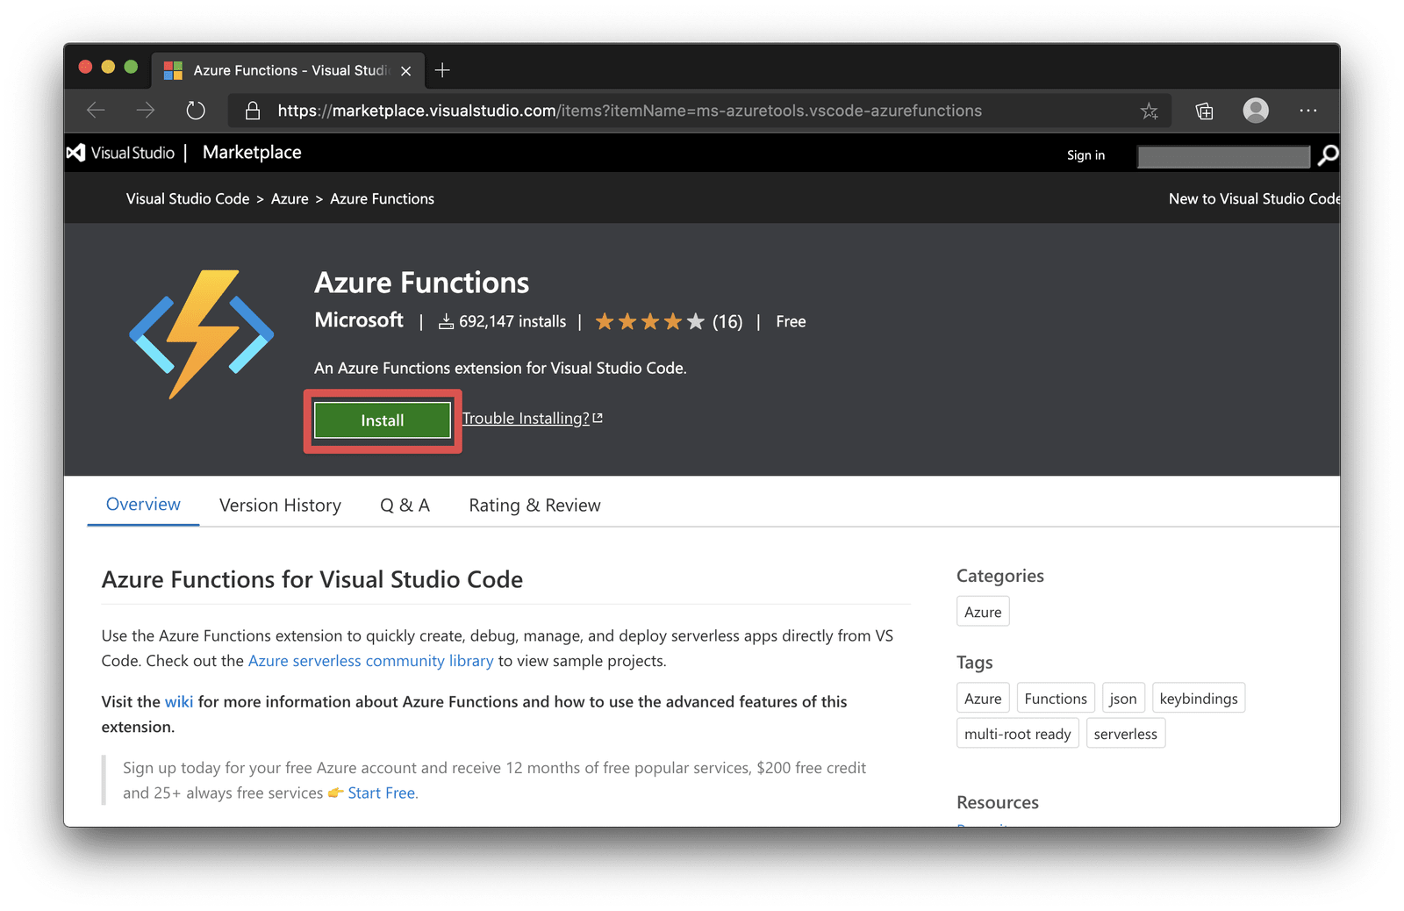Screen dimensions: 1404x911
Task: Go to Visual Studio Code breadcrumb
Action: click(188, 199)
